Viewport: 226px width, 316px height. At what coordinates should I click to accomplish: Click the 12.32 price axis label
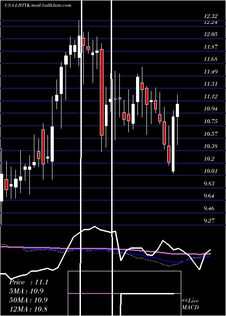[x=211, y=17]
